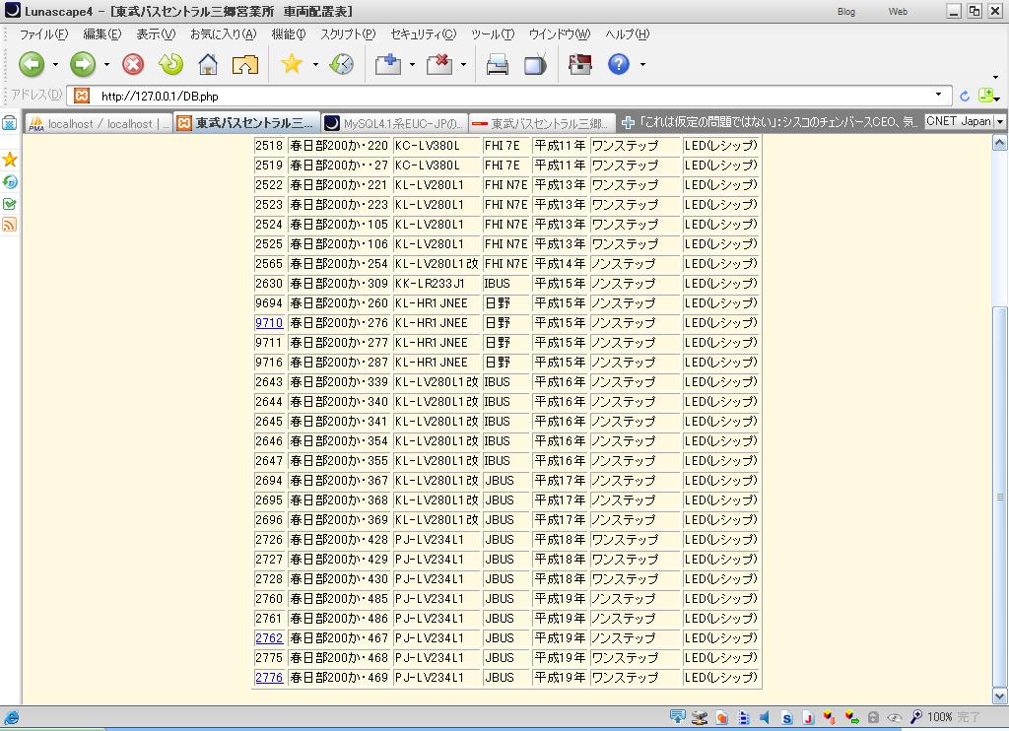Viewport: 1009px width, 731px height.
Task: Click the vertical scrollbar up arrow
Action: 999,143
